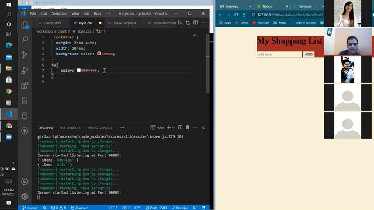Open the Run and Debug view
374x210 pixels.
[x=25, y=70]
